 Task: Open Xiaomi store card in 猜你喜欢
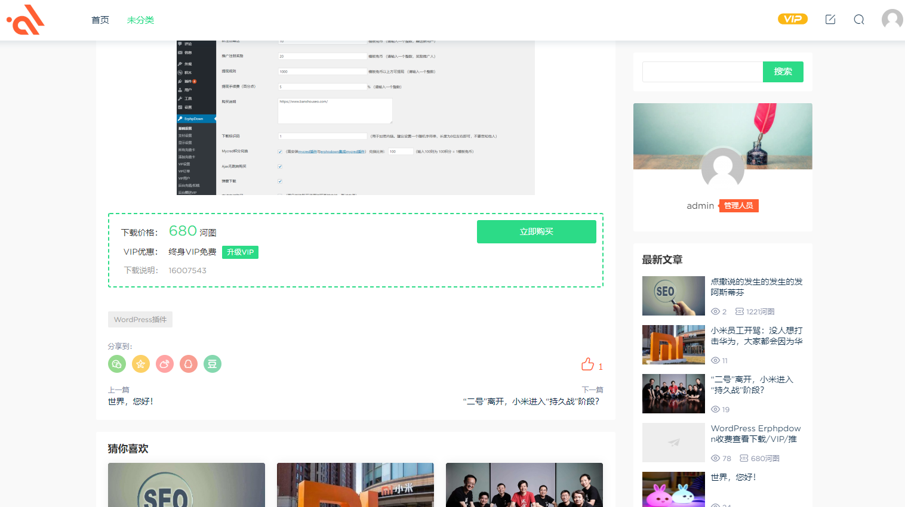point(355,485)
